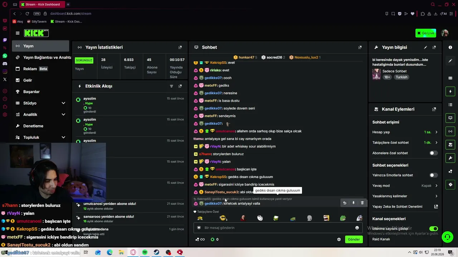458x257 pixels.
Task: Open Task View on the taskbar
Action: 86,252
